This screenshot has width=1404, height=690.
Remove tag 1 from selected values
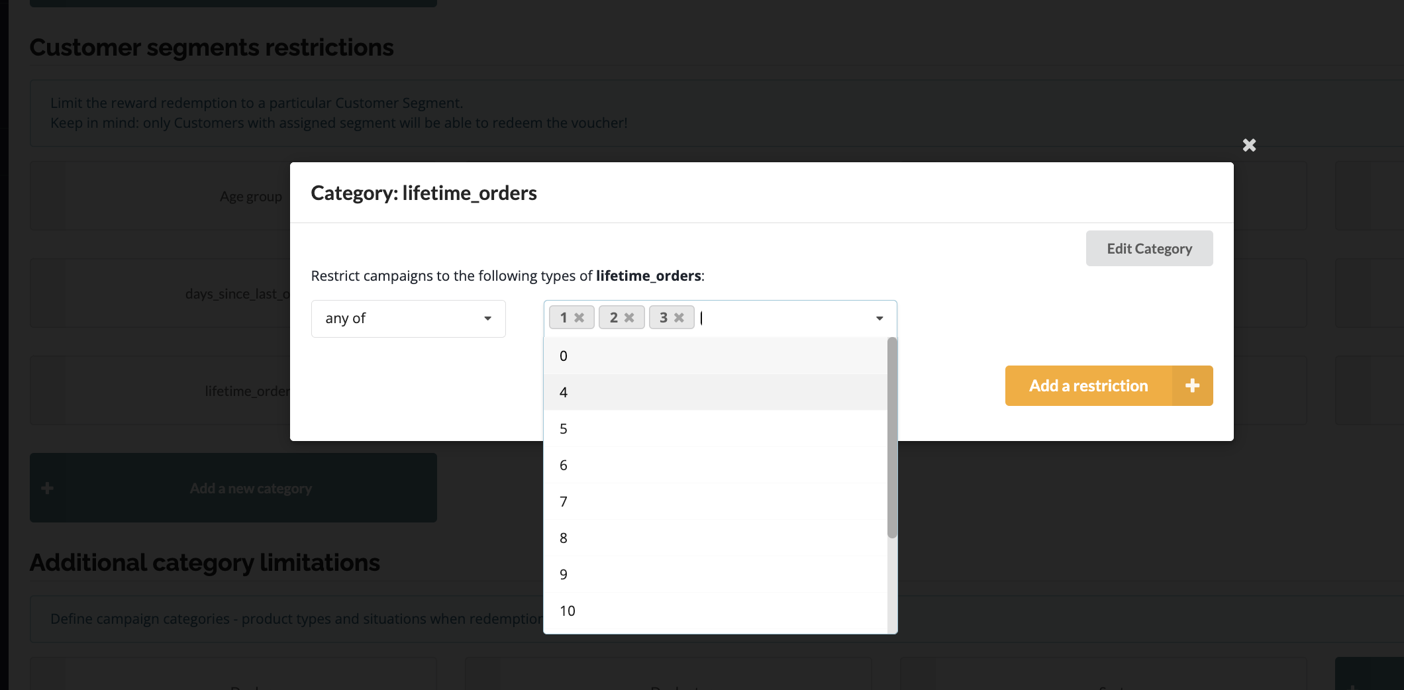(579, 318)
